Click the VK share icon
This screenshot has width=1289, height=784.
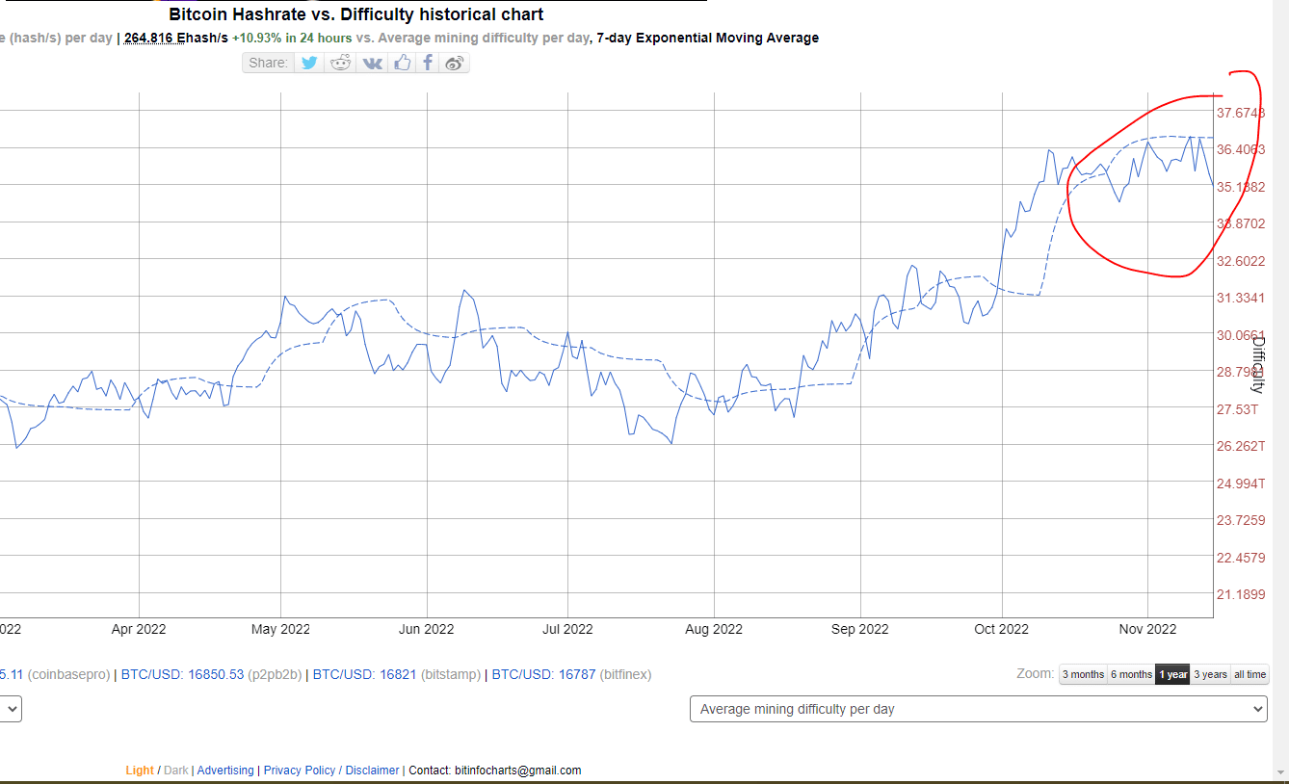click(x=372, y=63)
